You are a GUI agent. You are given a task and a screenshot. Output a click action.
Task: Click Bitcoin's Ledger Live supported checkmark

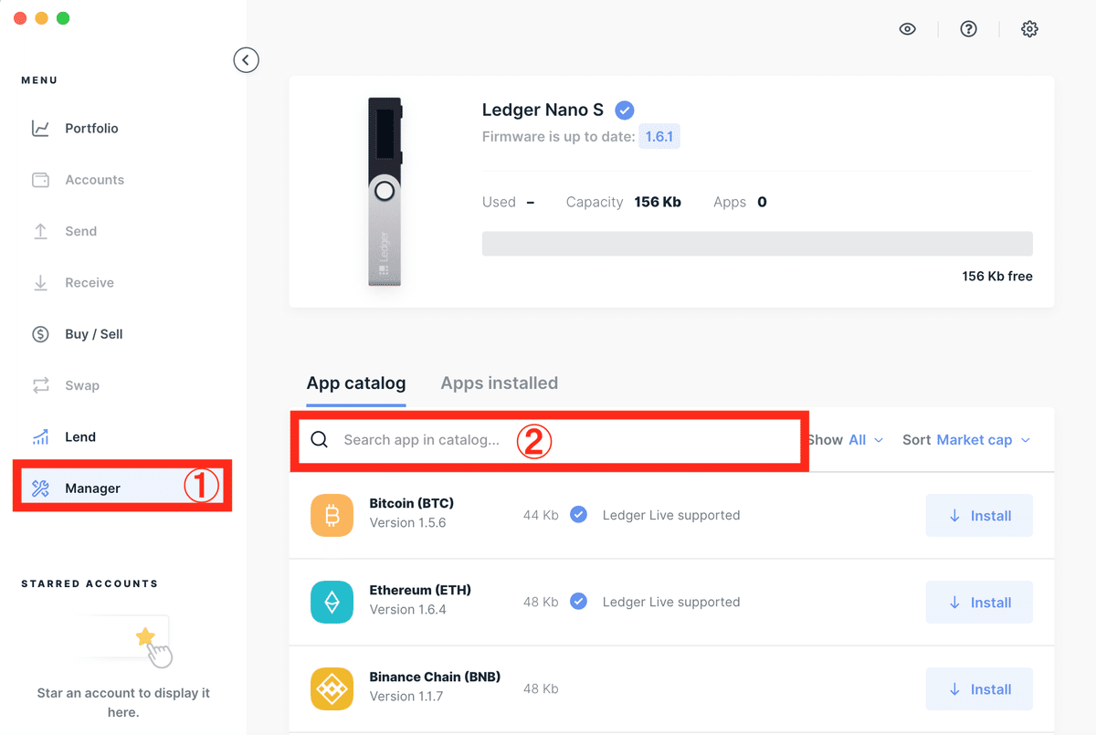pyautogui.click(x=578, y=515)
